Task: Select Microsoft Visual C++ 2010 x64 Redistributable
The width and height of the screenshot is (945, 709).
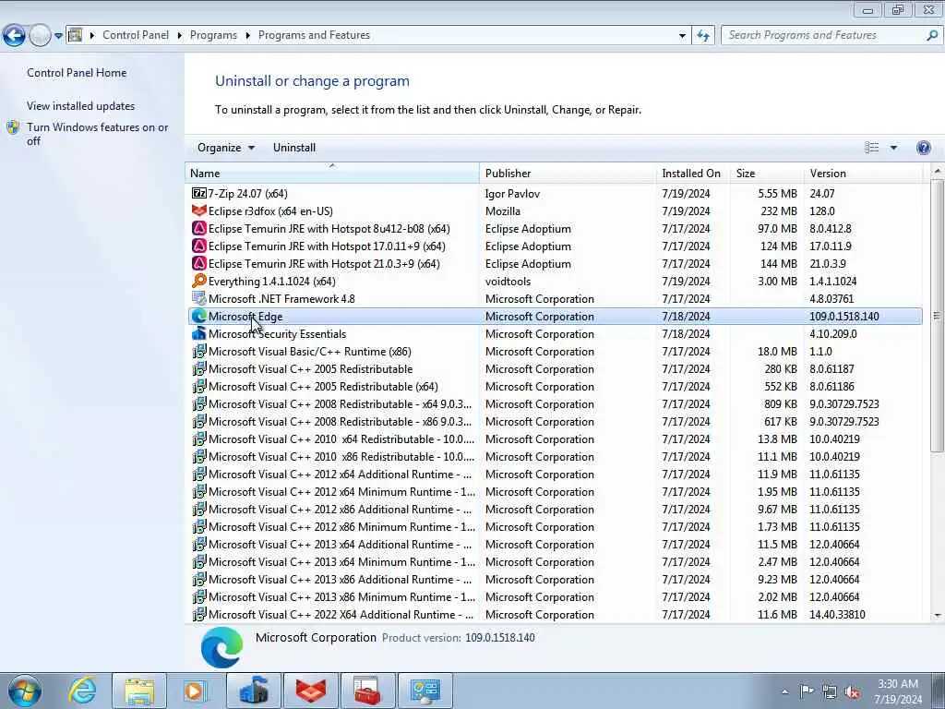Action: pyautogui.click(x=556, y=439)
